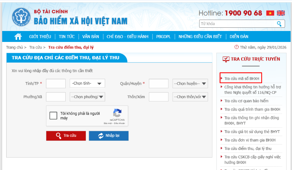Open the TIN TỨC menu
Image resolution: width=292 pixels, height=170 pixels.
(67, 36)
